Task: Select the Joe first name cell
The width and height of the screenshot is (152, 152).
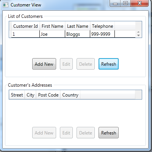Action: (x=52, y=34)
